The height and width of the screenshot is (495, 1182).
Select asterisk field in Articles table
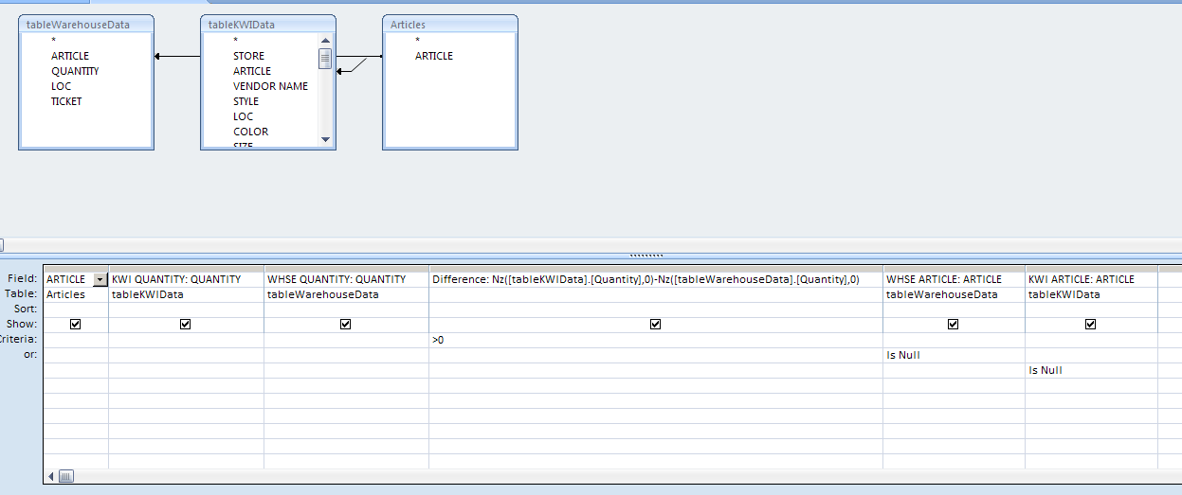click(418, 41)
